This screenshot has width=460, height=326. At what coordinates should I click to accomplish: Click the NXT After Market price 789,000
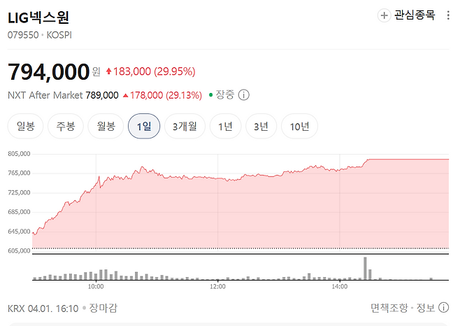[x=102, y=95]
